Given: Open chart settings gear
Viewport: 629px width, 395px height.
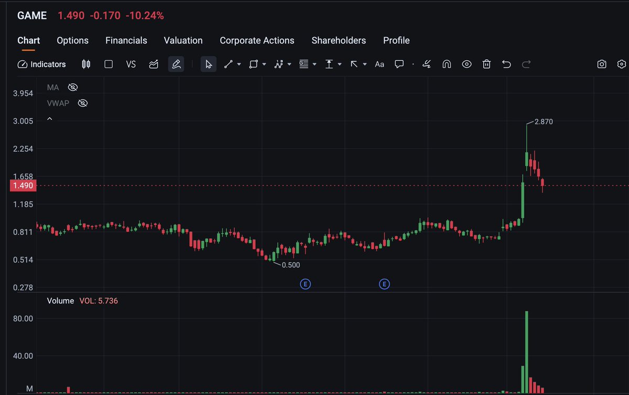Looking at the screenshot, I should point(622,64).
